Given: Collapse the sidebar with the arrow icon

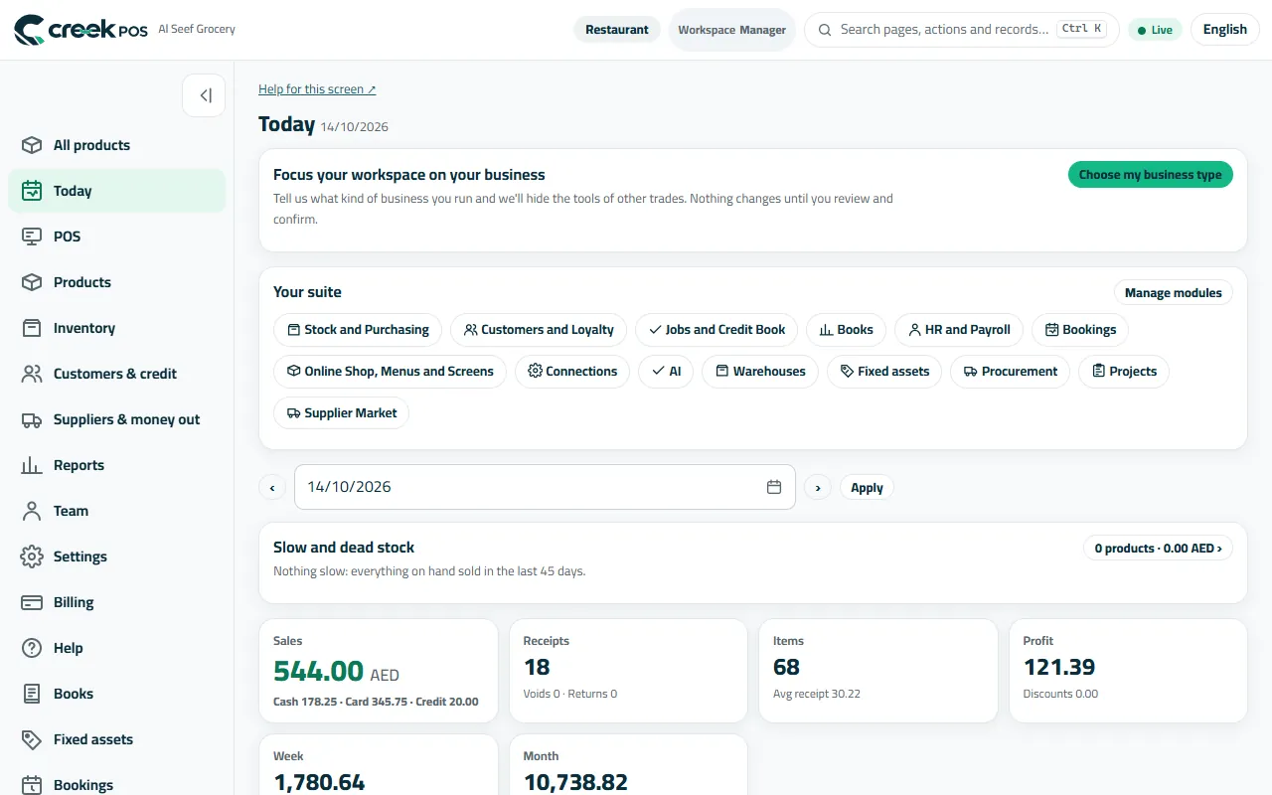Looking at the screenshot, I should (204, 95).
